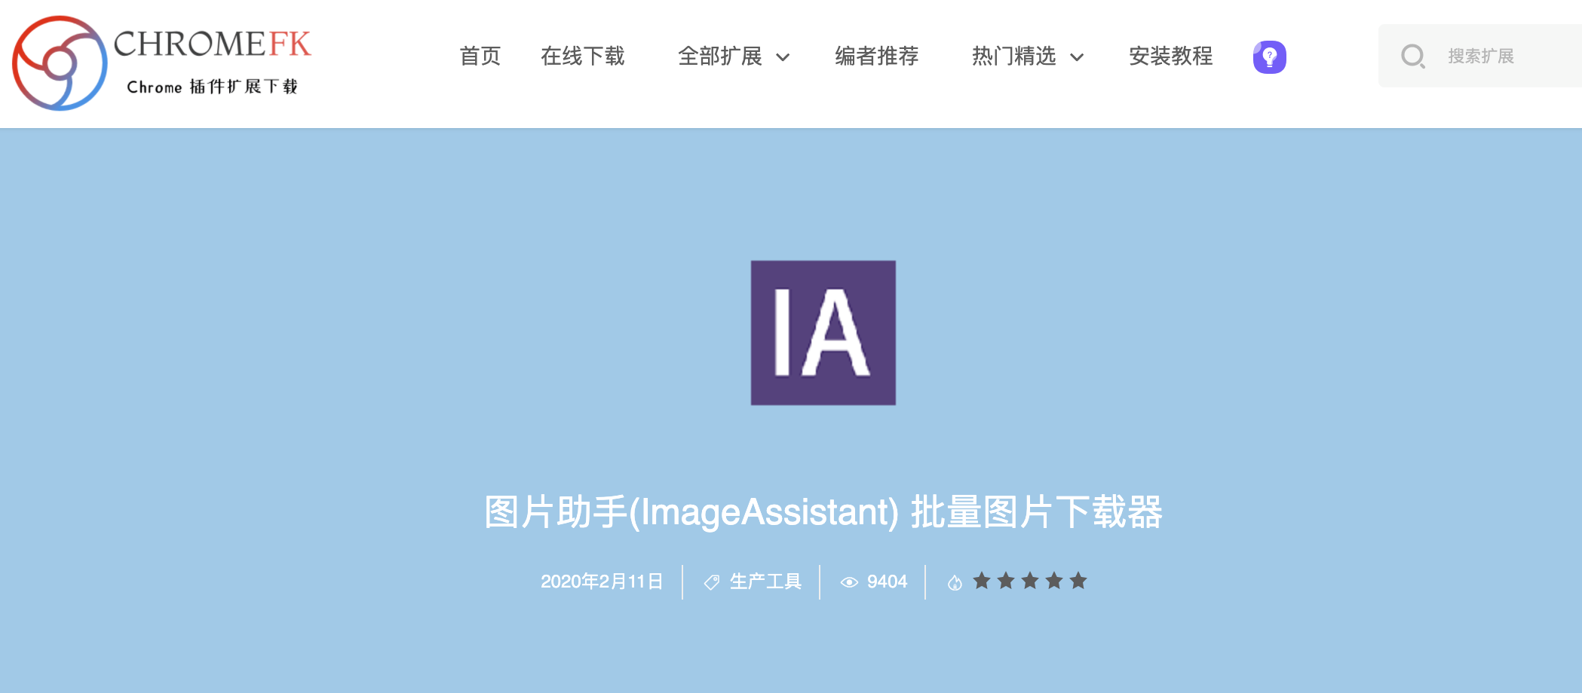Click the Chrome 插件扩展下载 tagline
This screenshot has width=1582, height=693.
[x=212, y=87]
